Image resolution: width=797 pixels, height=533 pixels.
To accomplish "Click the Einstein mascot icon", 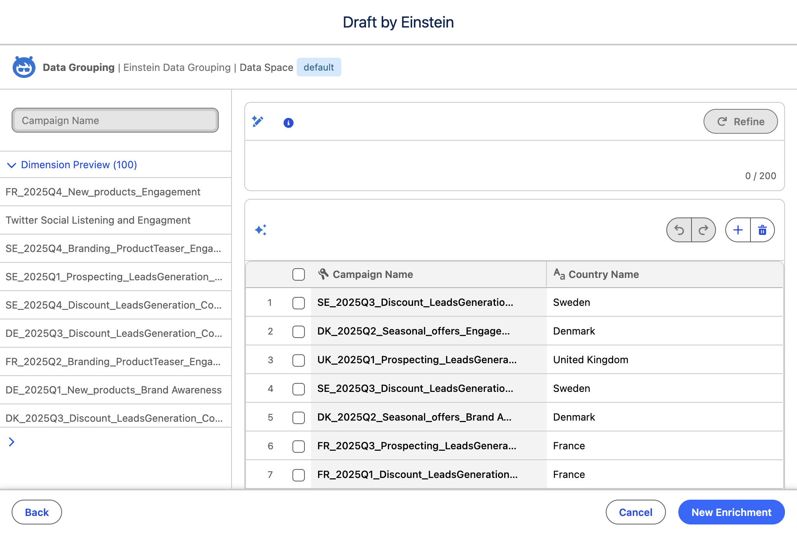I will point(24,67).
